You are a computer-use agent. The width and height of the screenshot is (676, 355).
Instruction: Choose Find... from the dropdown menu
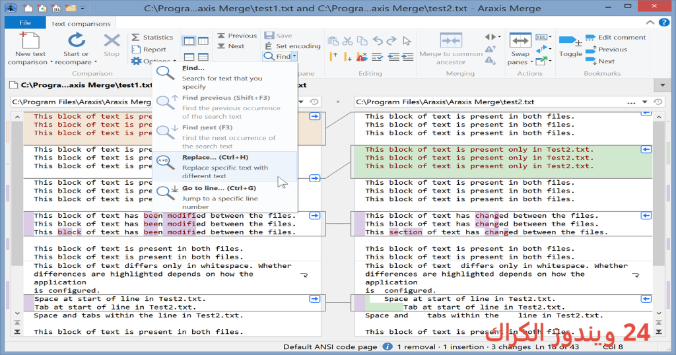tap(224, 77)
